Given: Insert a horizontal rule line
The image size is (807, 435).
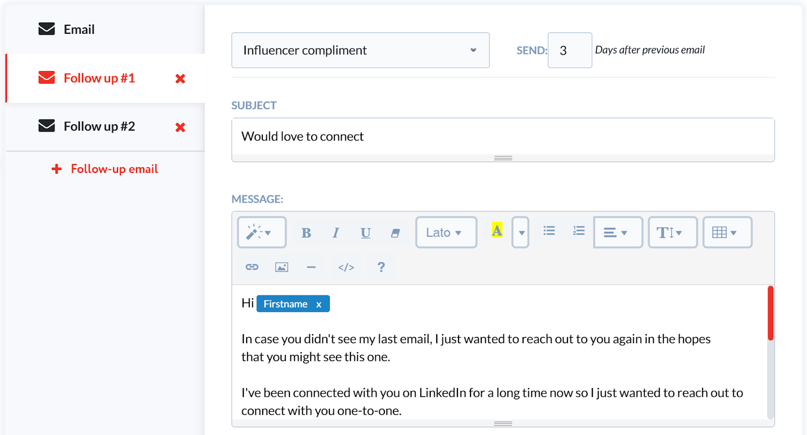Looking at the screenshot, I should (311, 267).
